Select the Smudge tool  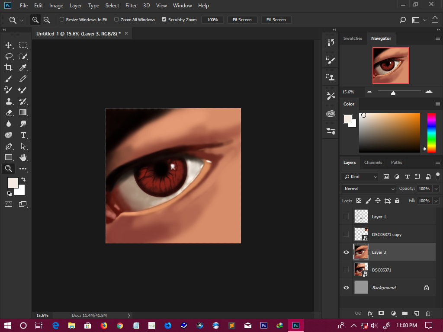(x=23, y=124)
